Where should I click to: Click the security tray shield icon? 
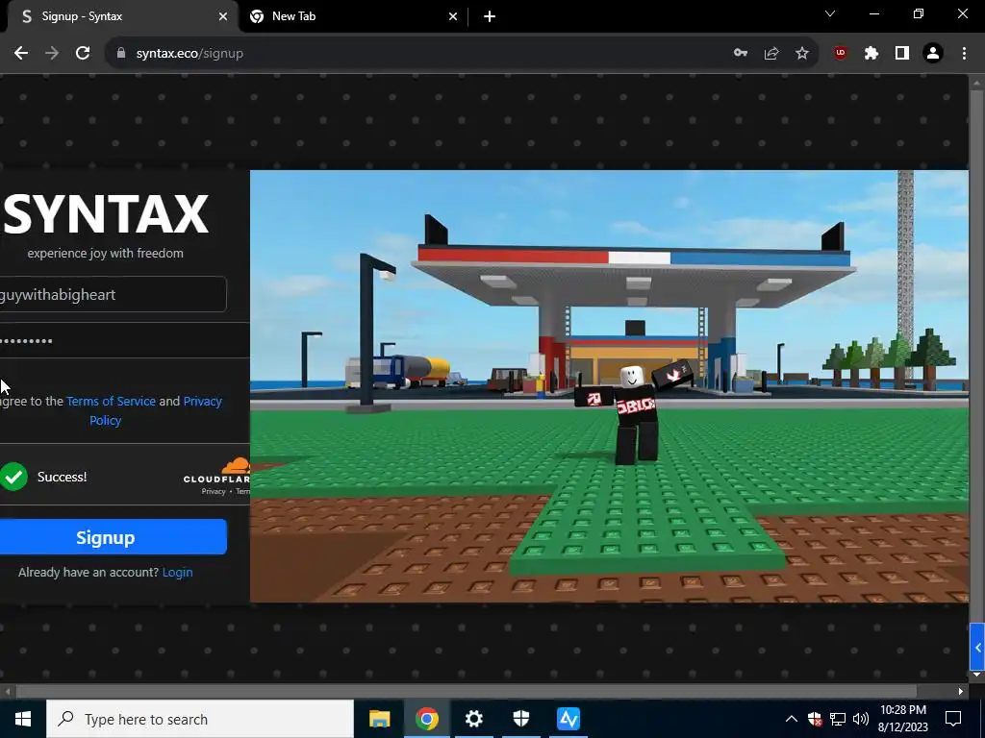coord(815,719)
